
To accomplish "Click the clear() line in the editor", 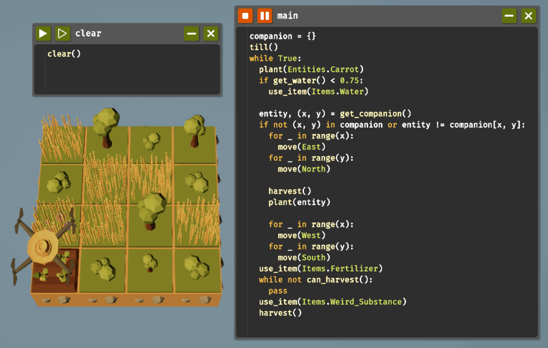I will [x=64, y=53].
